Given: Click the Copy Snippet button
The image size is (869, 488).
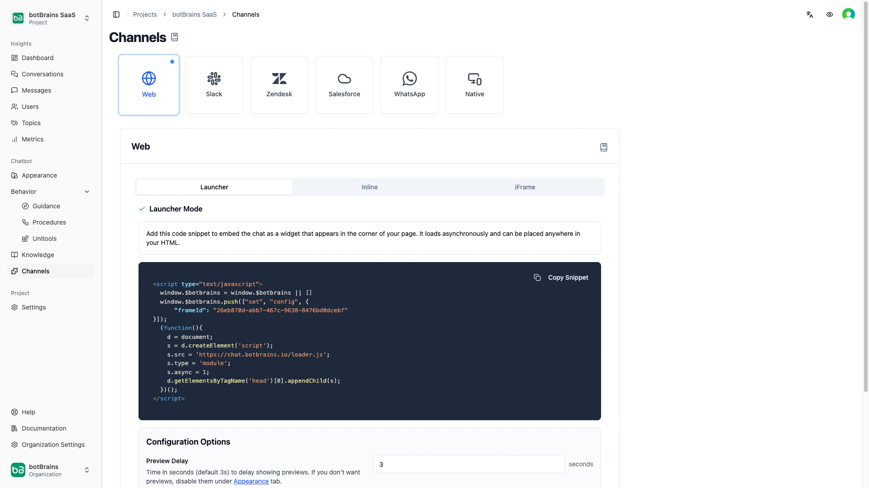Looking at the screenshot, I should click(x=561, y=277).
